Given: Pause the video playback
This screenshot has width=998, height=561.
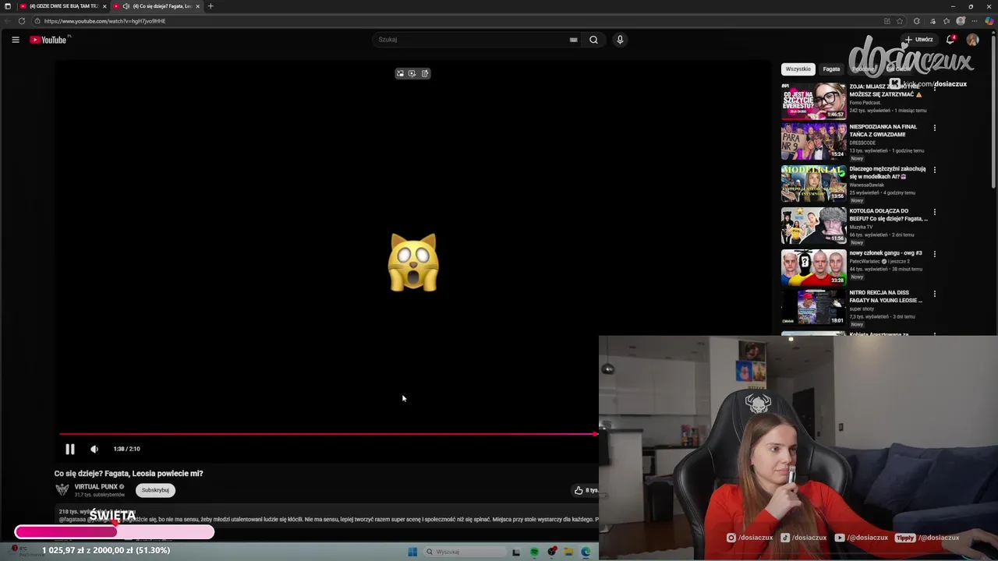Looking at the screenshot, I should click(x=70, y=449).
